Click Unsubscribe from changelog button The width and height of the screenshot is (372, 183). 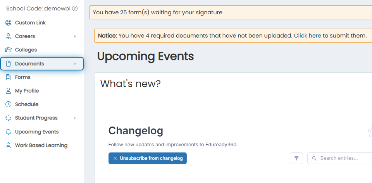click(148, 158)
